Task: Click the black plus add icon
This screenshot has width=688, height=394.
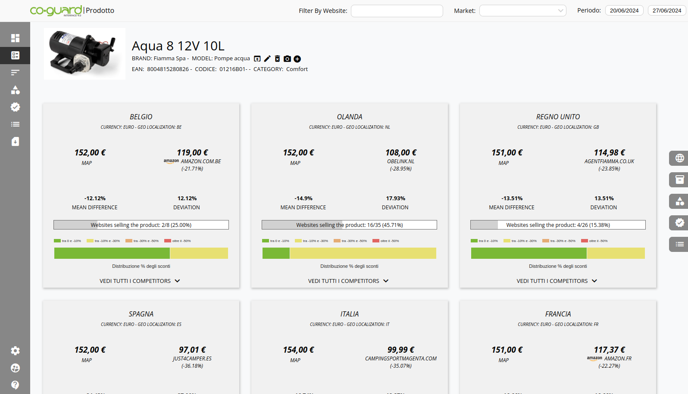Action: pos(297,59)
